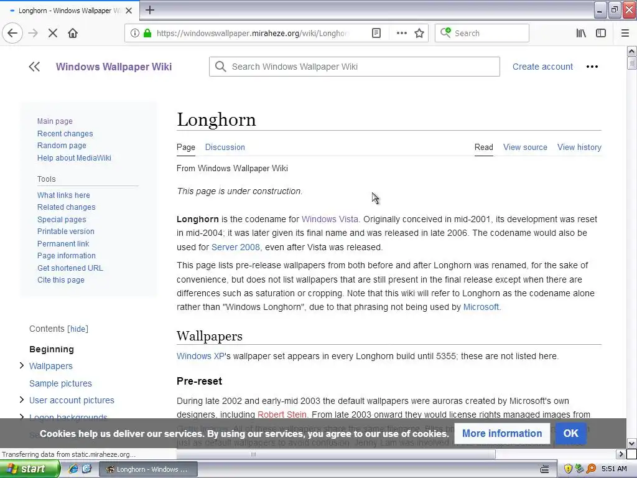The width and height of the screenshot is (637, 478).
Task: Open the browser home page
Action: click(73, 33)
